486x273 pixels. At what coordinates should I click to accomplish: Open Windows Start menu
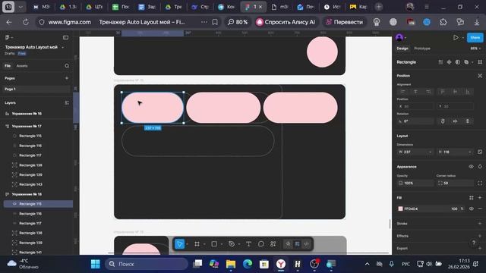pyautogui.click(x=96, y=264)
